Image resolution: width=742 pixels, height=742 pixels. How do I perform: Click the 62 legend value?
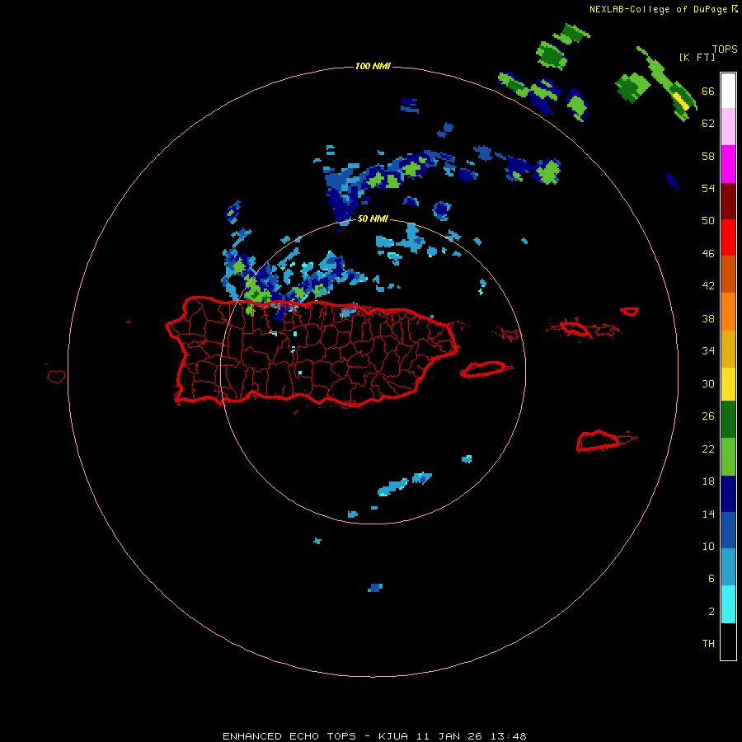point(708,124)
